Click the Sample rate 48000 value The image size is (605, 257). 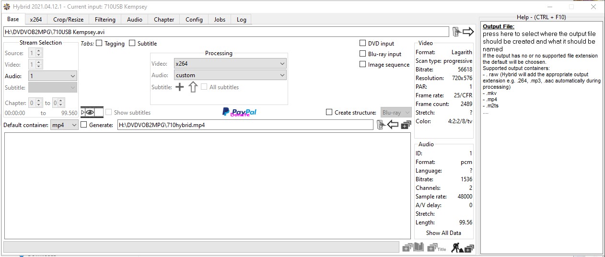465,197
